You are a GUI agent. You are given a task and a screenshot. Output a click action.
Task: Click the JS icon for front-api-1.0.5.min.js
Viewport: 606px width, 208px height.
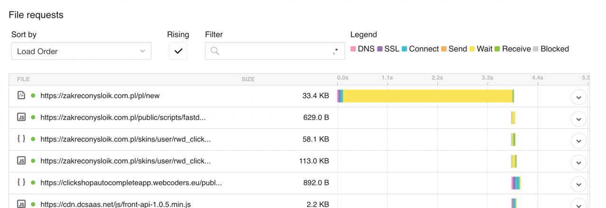click(x=21, y=204)
